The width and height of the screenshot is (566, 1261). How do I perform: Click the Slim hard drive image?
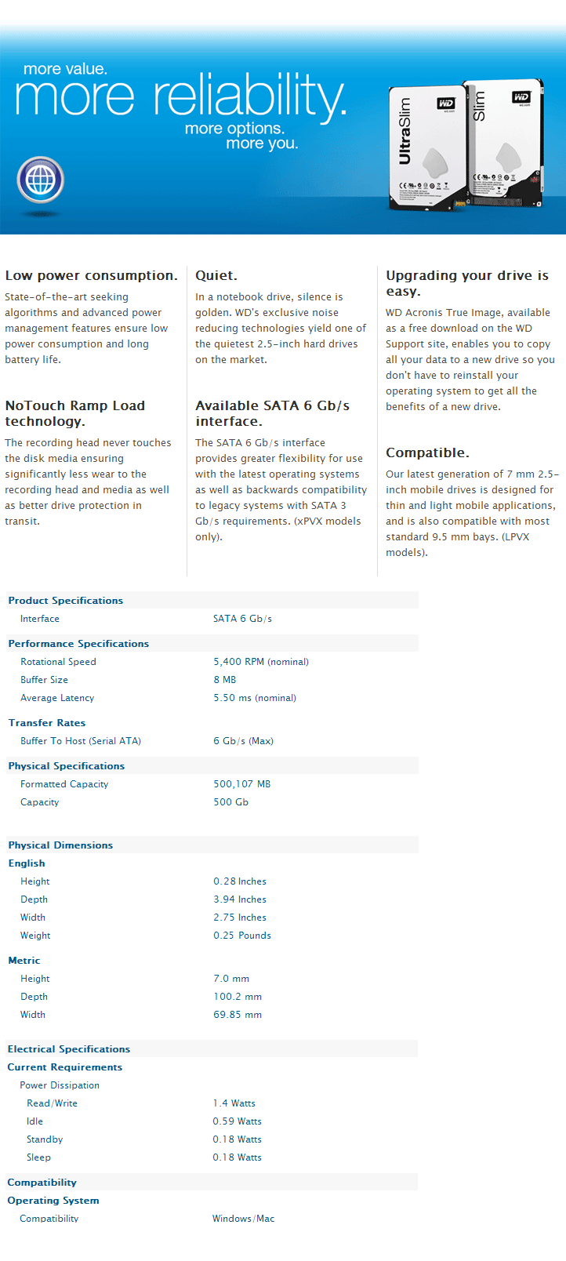[503, 142]
